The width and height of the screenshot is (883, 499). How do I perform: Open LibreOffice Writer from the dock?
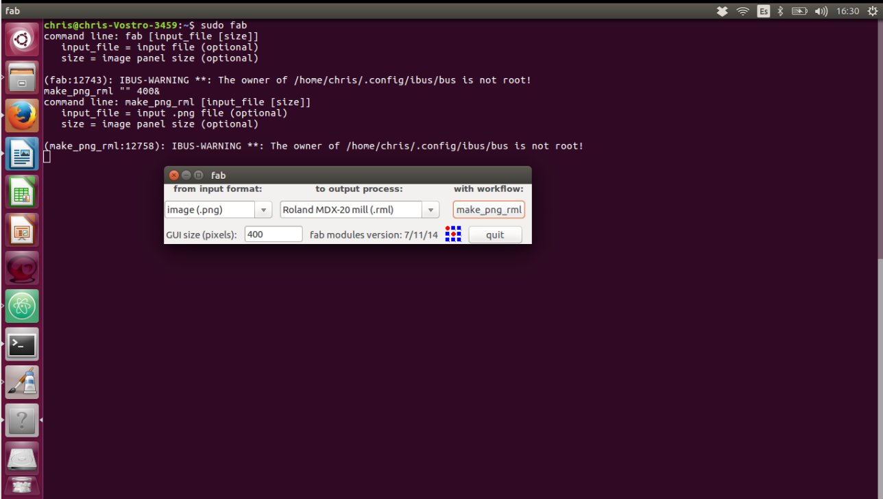[x=22, y=154]
